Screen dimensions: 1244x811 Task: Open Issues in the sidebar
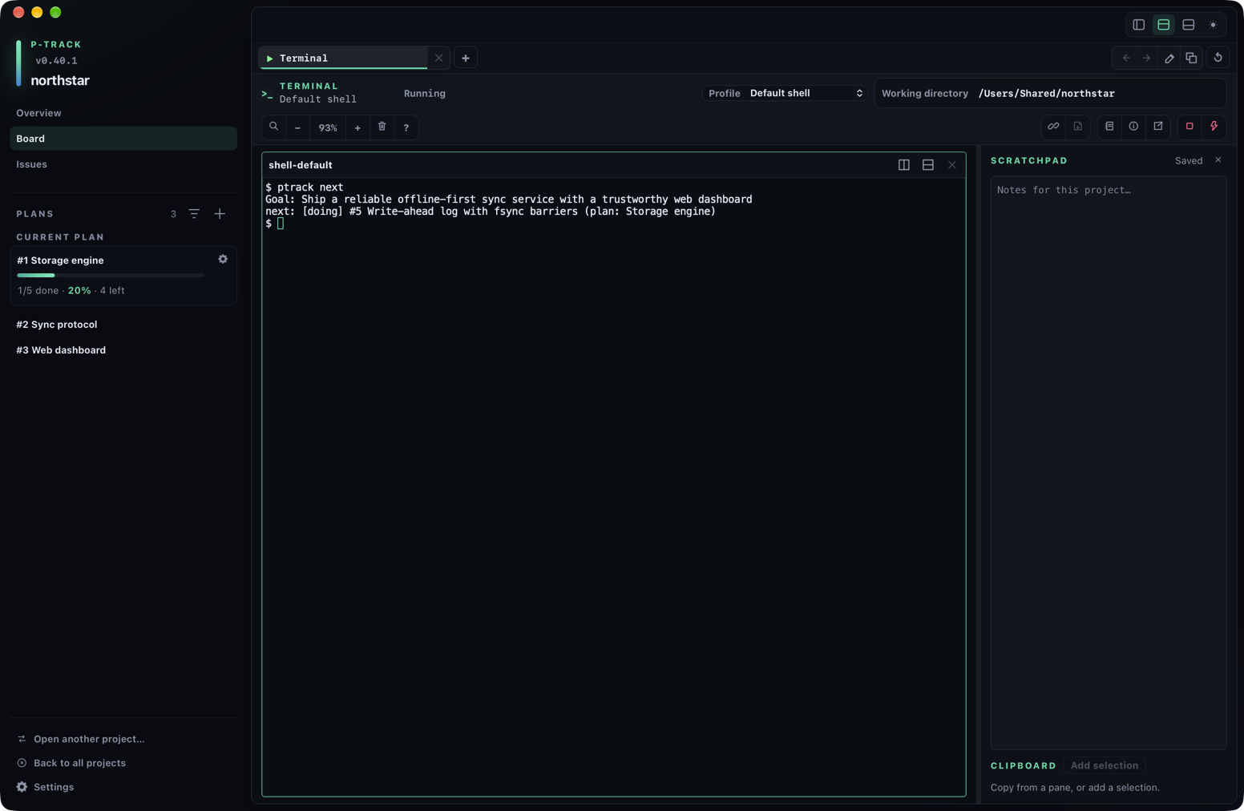(123, 164)
